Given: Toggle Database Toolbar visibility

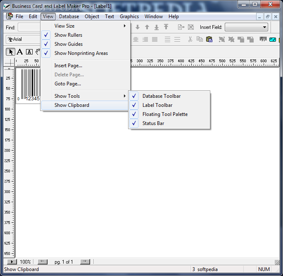Looking at the screenshot, I should (x=169, y=96).
